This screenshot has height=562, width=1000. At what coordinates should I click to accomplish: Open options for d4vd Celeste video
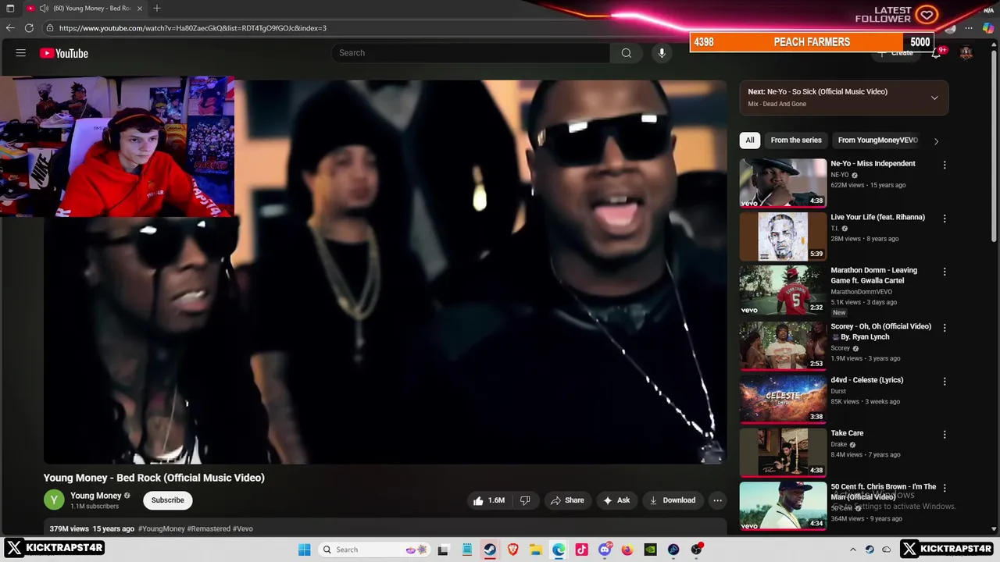(945, 381)
